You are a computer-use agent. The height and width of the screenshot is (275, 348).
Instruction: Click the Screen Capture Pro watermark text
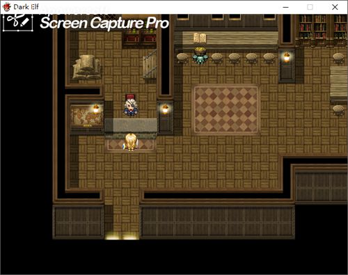tap(104, 23)
